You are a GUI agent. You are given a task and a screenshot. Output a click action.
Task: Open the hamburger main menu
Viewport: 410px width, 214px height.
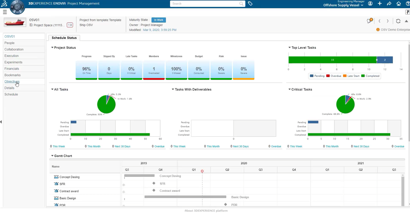(5, 12)
